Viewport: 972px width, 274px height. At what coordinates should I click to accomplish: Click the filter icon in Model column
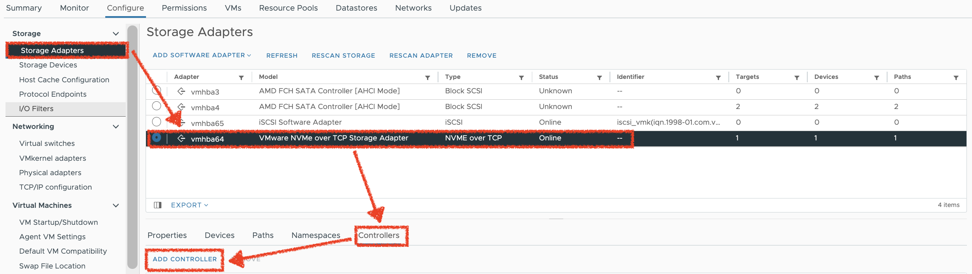[x=427, y=78]
